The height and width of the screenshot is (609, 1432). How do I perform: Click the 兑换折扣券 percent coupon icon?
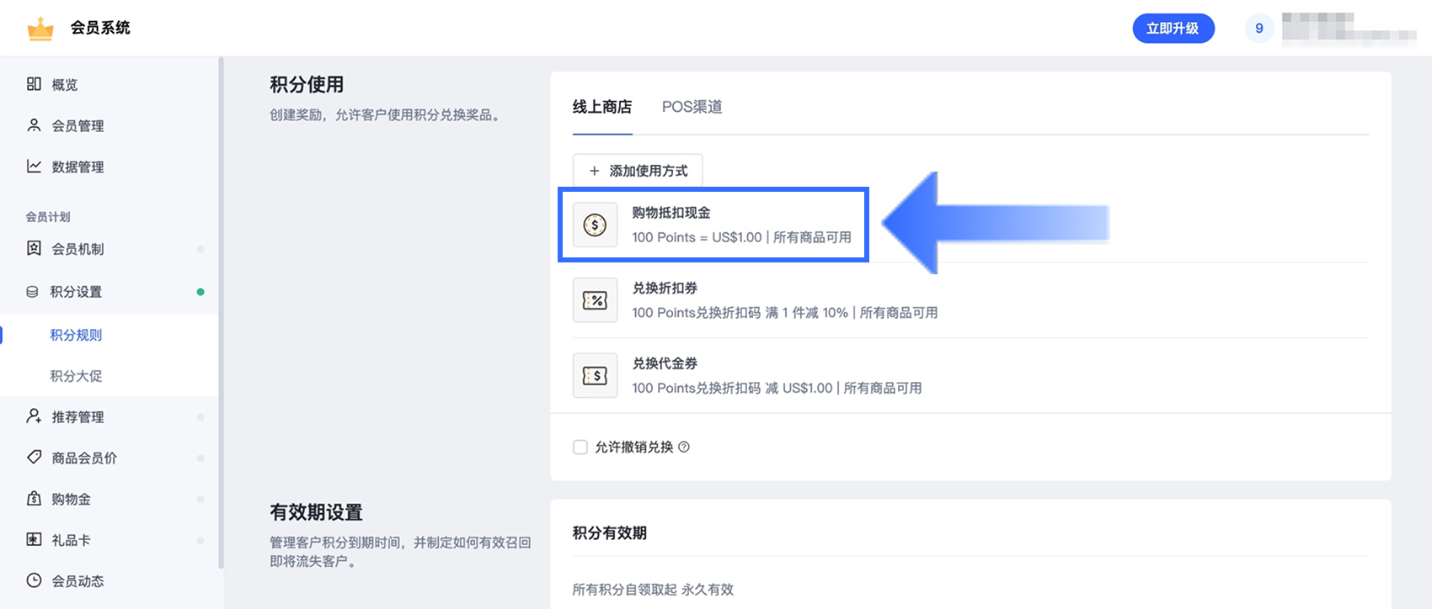595,300
